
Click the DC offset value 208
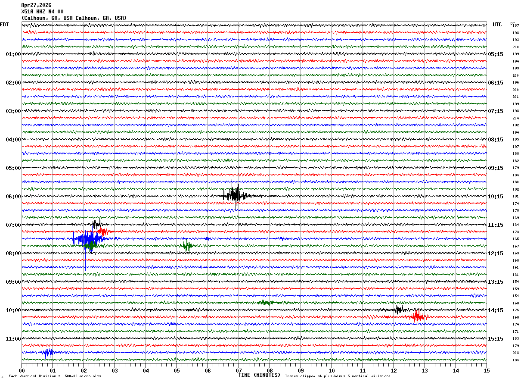pos(515,353)
